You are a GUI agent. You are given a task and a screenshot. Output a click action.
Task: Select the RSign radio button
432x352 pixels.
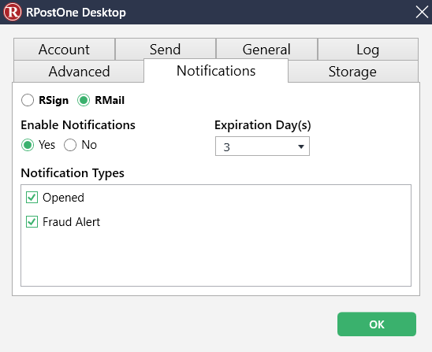pos(28,100)
